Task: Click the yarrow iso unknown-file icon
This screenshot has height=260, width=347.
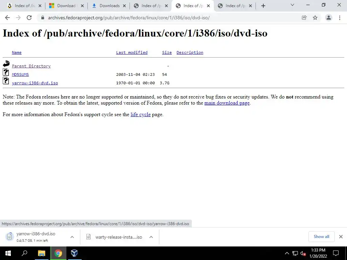Action: 6,81
